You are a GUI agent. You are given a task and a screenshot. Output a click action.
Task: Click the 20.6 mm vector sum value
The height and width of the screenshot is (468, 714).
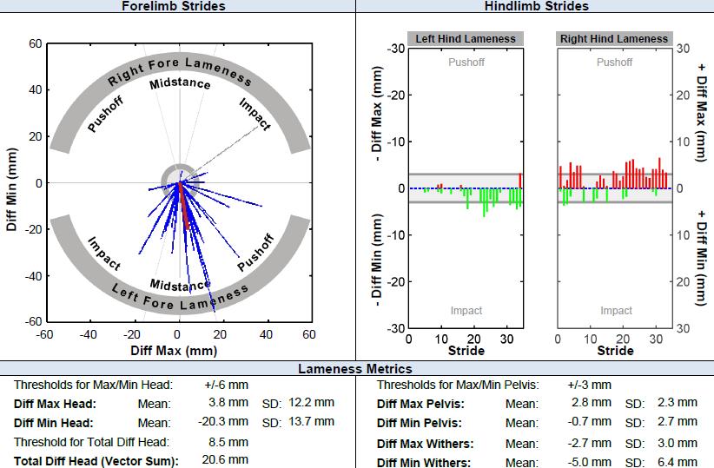pyautogui.click(x=225, y=460)
